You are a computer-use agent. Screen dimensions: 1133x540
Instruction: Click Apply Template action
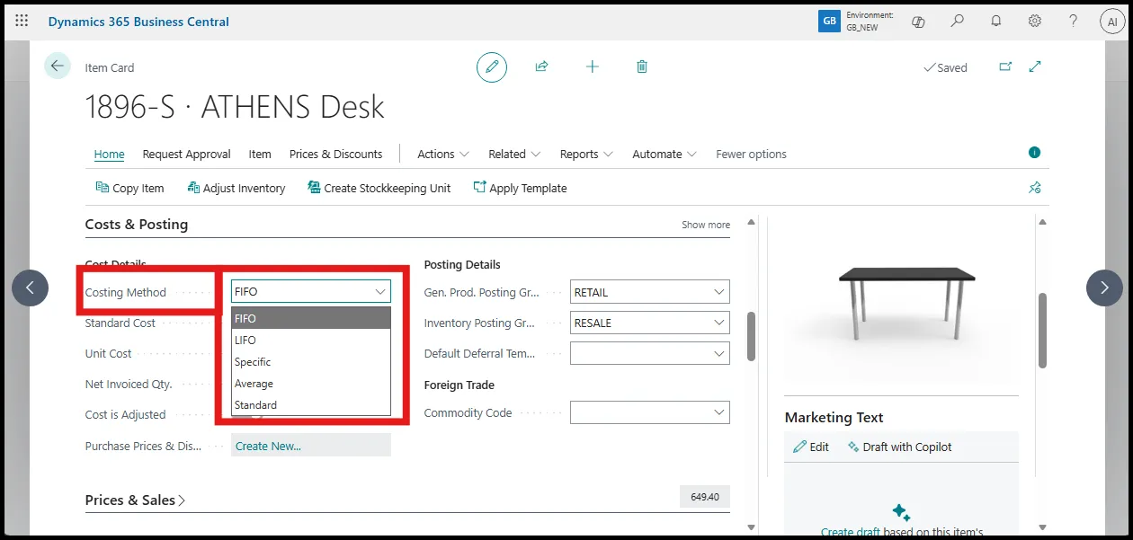pos(520,188)
